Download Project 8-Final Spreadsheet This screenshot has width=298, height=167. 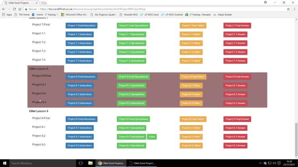click(x=133, y=77)
